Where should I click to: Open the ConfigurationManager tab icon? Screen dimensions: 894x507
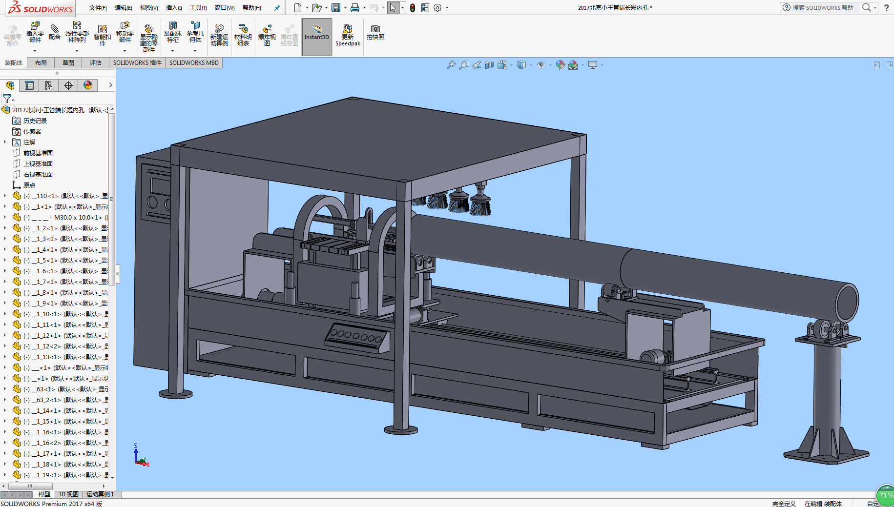click(x=49, y=85)
